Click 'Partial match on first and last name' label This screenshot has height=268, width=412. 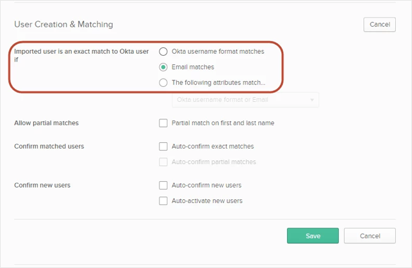coord(226,123)
